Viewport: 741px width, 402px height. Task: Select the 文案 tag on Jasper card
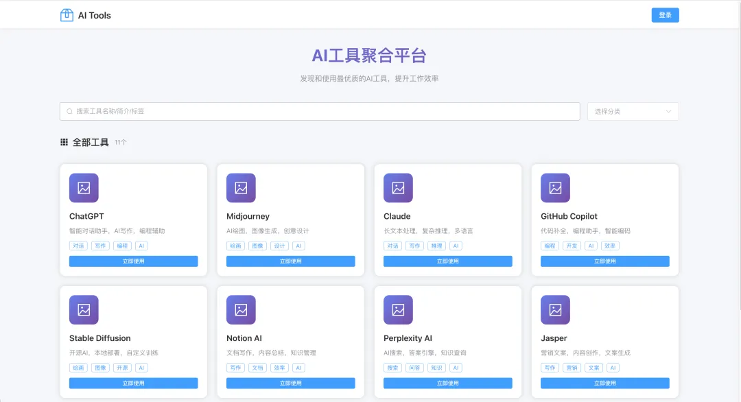click(593, 368)
